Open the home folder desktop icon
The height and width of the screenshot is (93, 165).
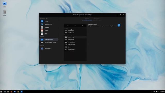(5, 4)
